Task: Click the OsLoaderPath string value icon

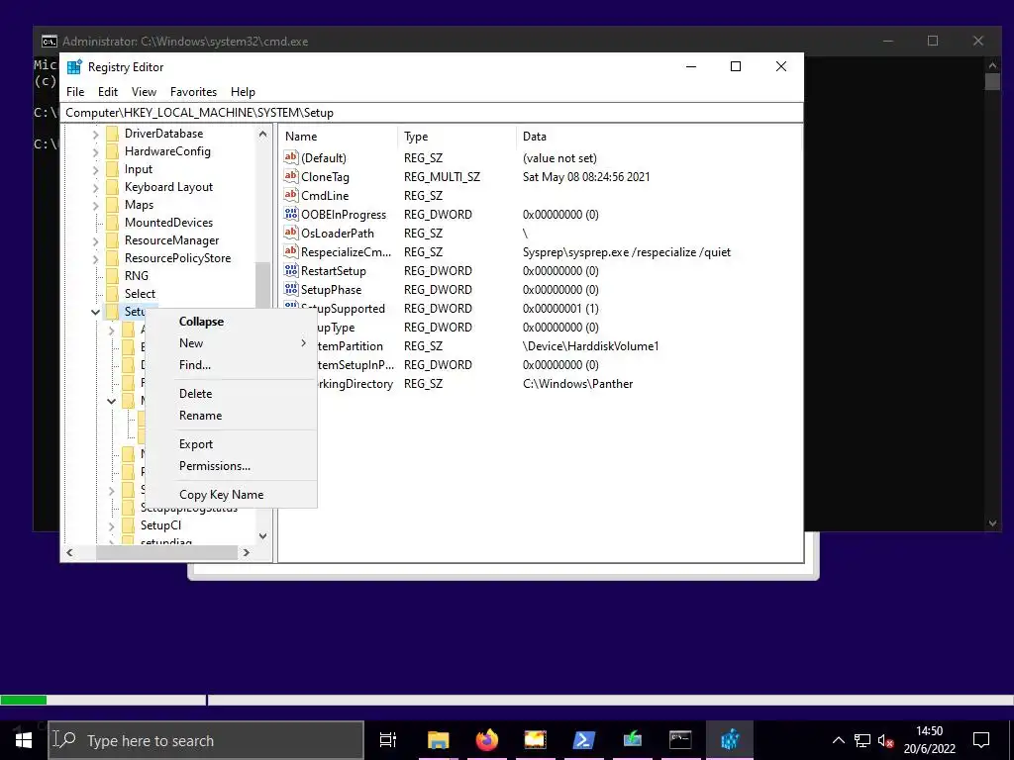Action: pyautogui.click(x=291, y=233)
